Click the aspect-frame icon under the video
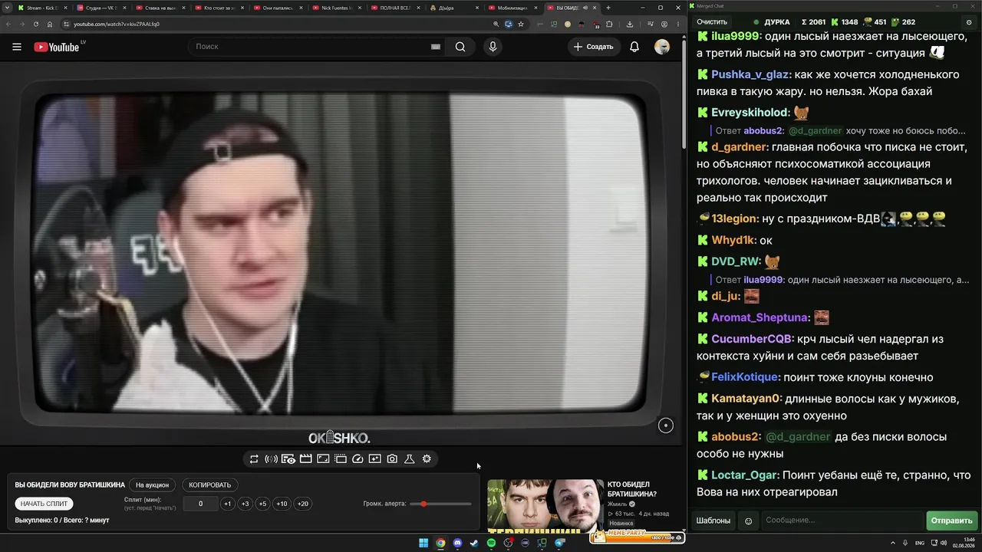The height and width of the screenshot is (552, 982). 323,459
